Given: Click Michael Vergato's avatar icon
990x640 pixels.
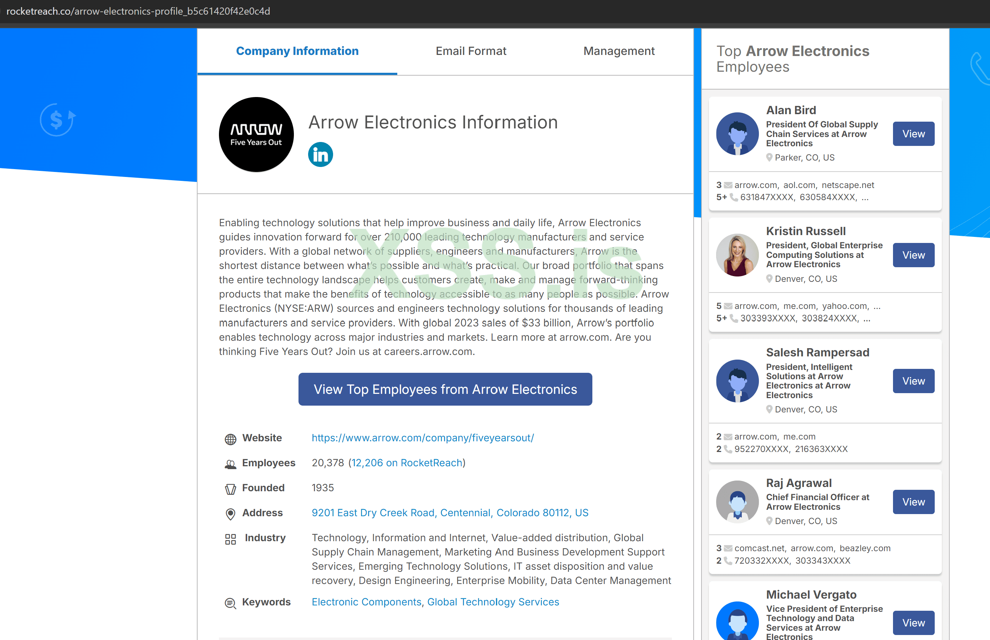Looking at the screenshot, I should 738,621.
